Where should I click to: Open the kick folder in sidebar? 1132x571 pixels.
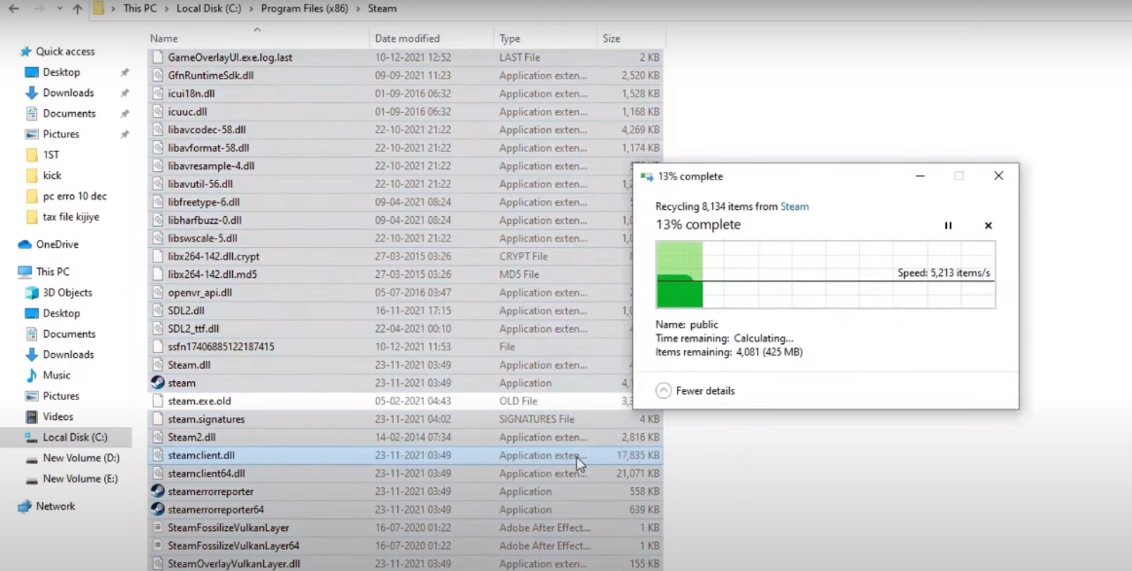52,175
